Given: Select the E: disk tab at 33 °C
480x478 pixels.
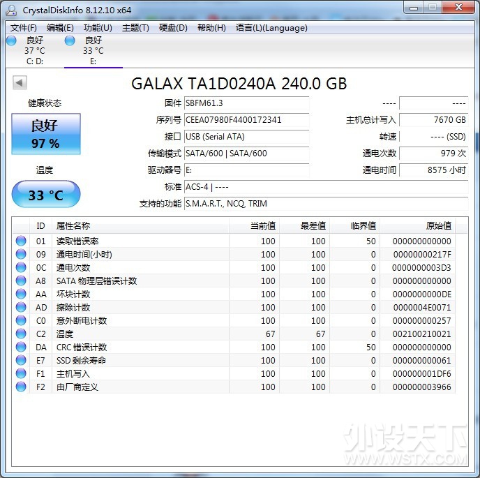Looking at the screenshot, I should coord(93,51).
